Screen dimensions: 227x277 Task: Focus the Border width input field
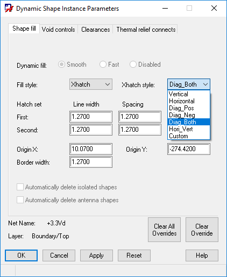[91, 162]
